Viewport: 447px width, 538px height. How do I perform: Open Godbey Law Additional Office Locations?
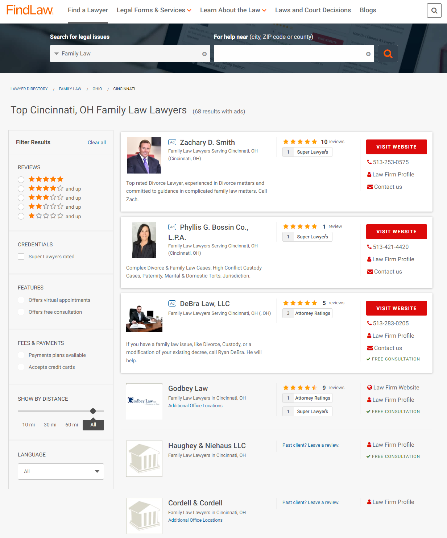(x=195, y=406)
